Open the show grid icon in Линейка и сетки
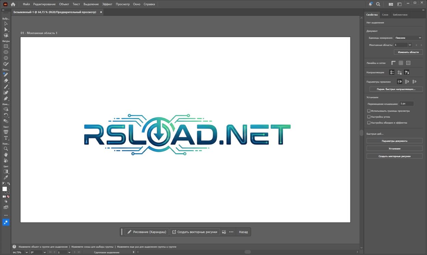427x255 pixels. click(x=401, y=63)
